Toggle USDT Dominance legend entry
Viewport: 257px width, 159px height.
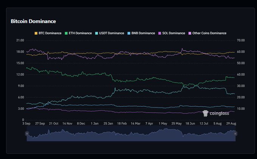110,33
